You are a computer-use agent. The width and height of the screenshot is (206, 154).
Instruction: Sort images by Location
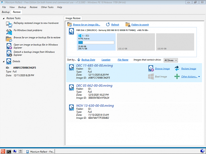[106, 60]
